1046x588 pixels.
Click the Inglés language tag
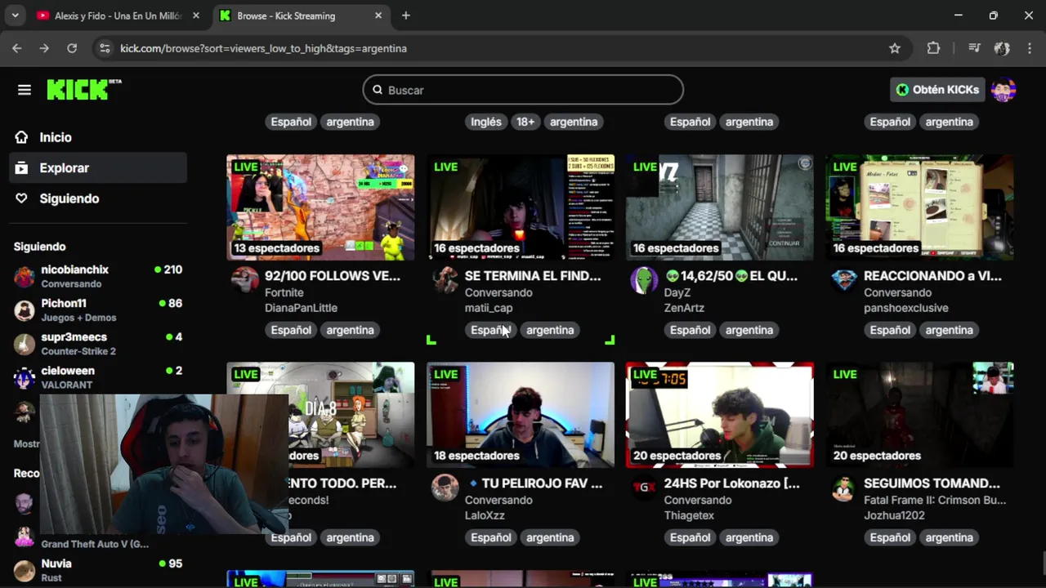pyautogui.click(x=486, y=122)
